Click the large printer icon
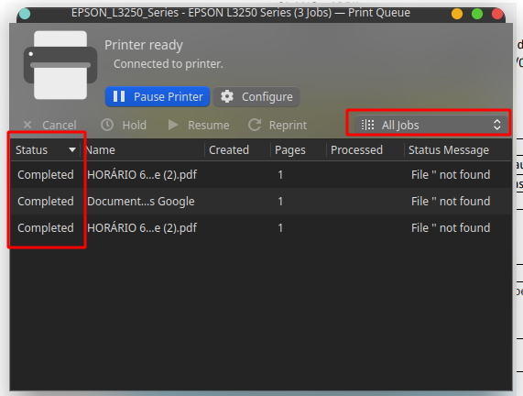 (60, 65)
